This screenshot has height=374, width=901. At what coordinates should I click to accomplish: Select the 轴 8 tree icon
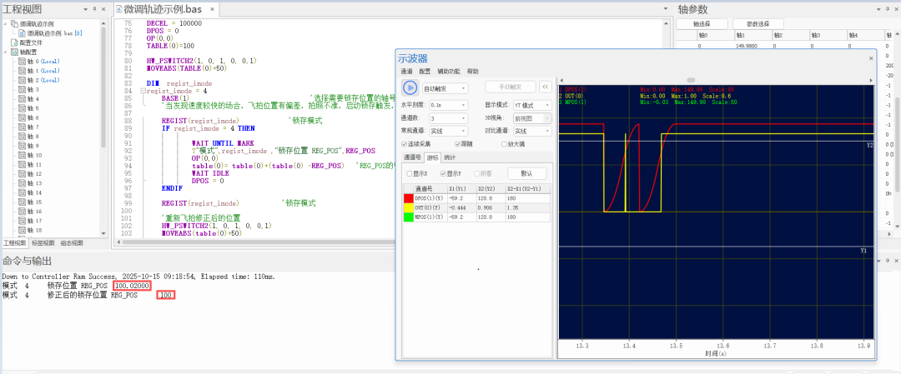(23, 137)
